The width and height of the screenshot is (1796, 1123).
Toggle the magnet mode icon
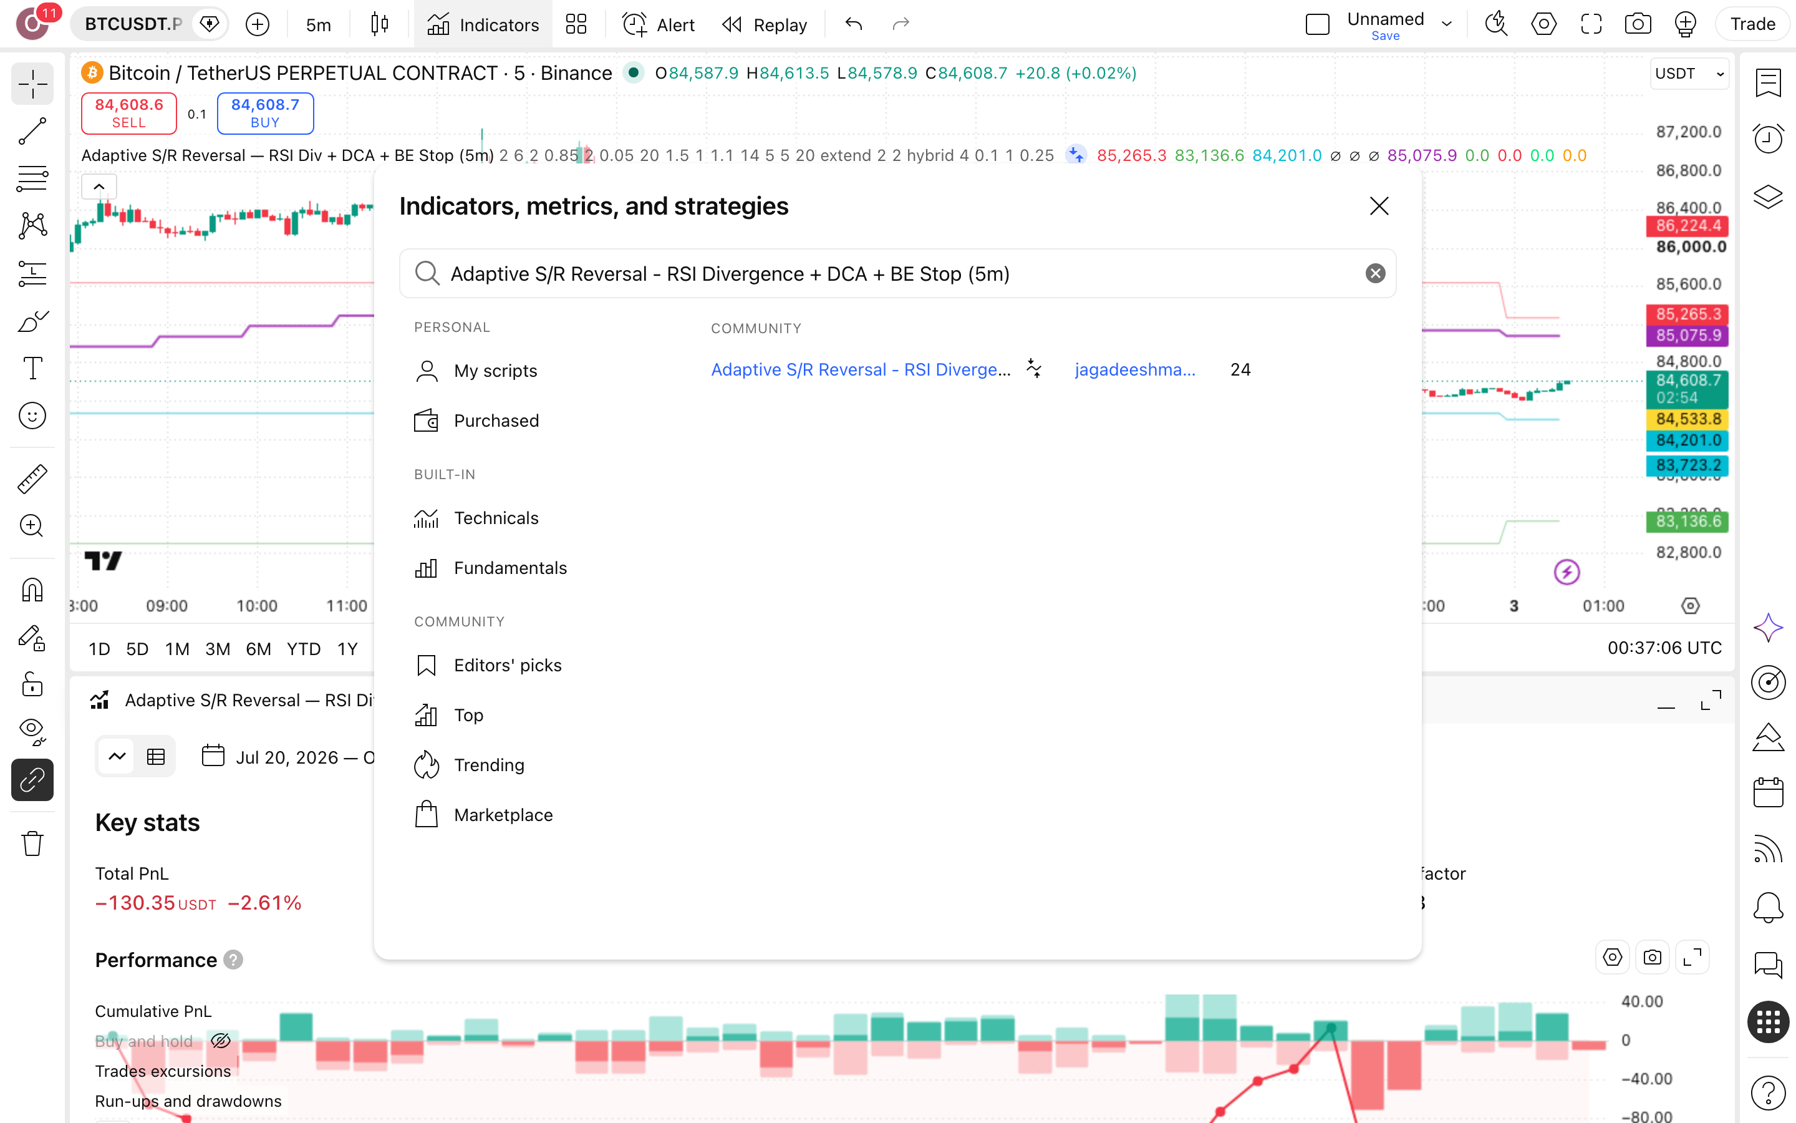coord(32,590)
